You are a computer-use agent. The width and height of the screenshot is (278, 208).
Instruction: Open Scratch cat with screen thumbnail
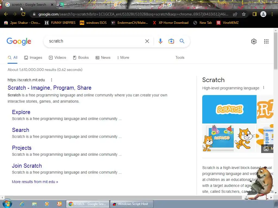pyautogui.click(x=218, y=138)
